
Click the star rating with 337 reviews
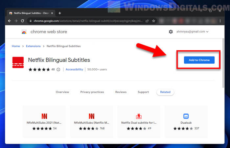coord(183,129)
